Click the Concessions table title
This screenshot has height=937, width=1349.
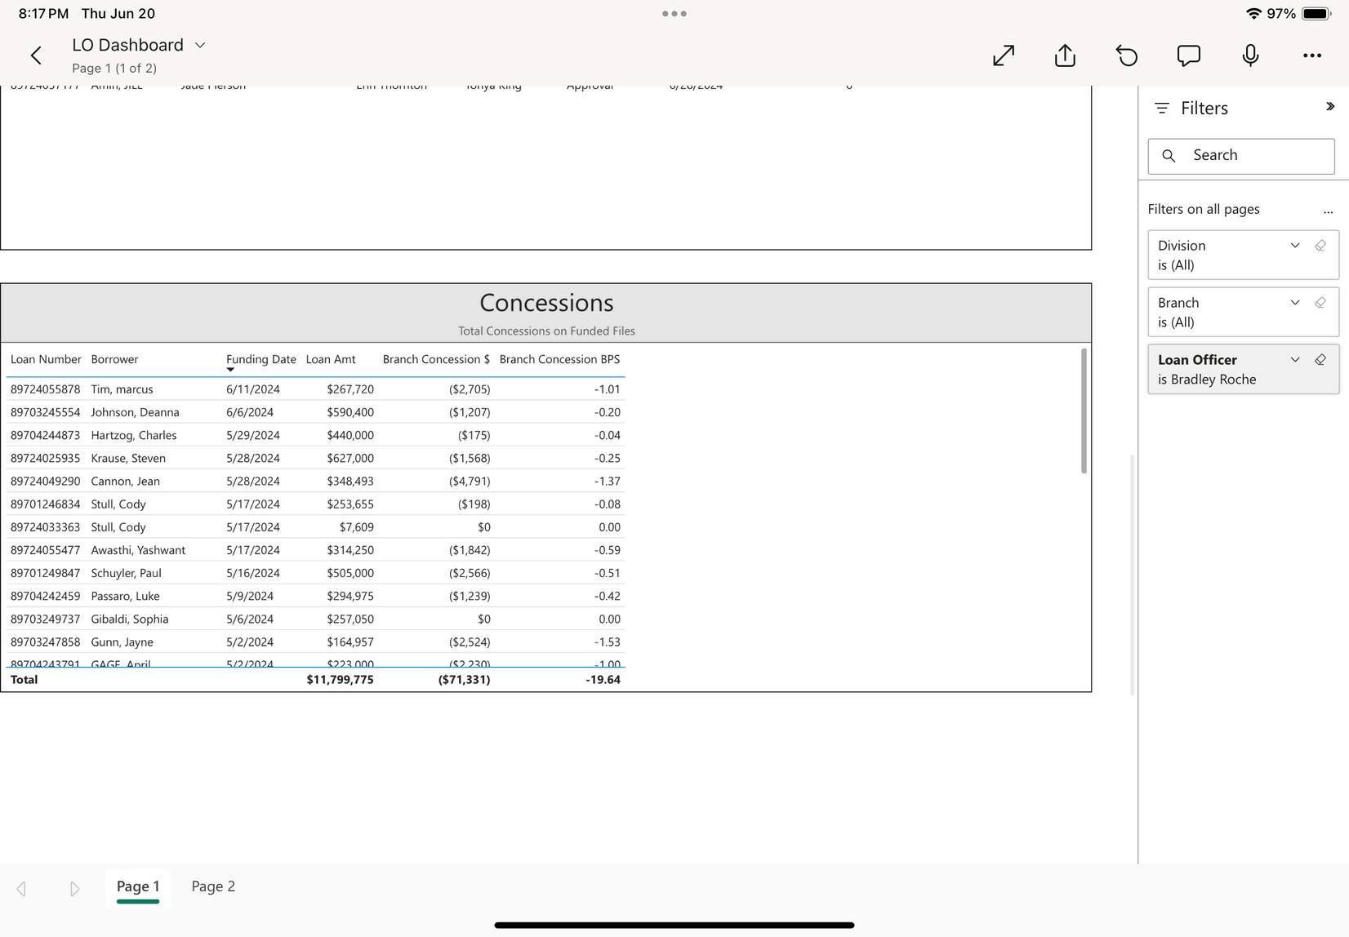pos(546,303)
